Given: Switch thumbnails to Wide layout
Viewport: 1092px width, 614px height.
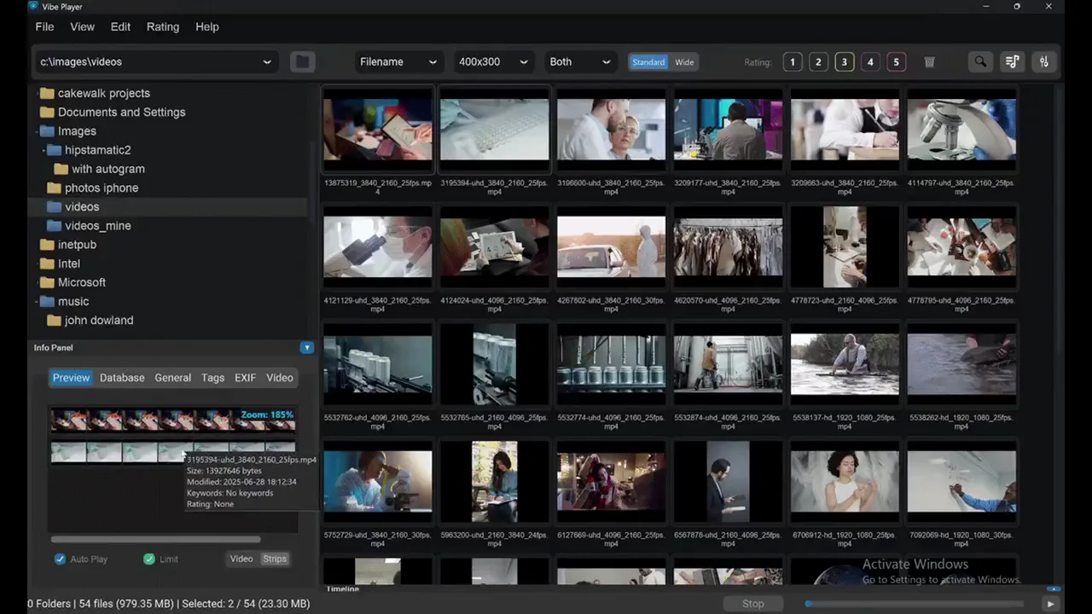Looking at the screenshot, I should [x=684, y=62].
